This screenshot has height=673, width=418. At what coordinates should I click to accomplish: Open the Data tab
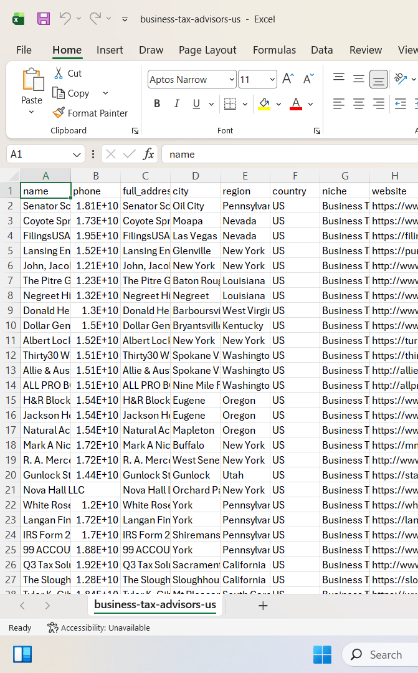322,50
